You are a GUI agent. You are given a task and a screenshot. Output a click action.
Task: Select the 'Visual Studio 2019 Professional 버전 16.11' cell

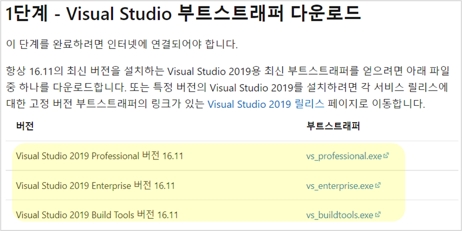pos(99,156)
